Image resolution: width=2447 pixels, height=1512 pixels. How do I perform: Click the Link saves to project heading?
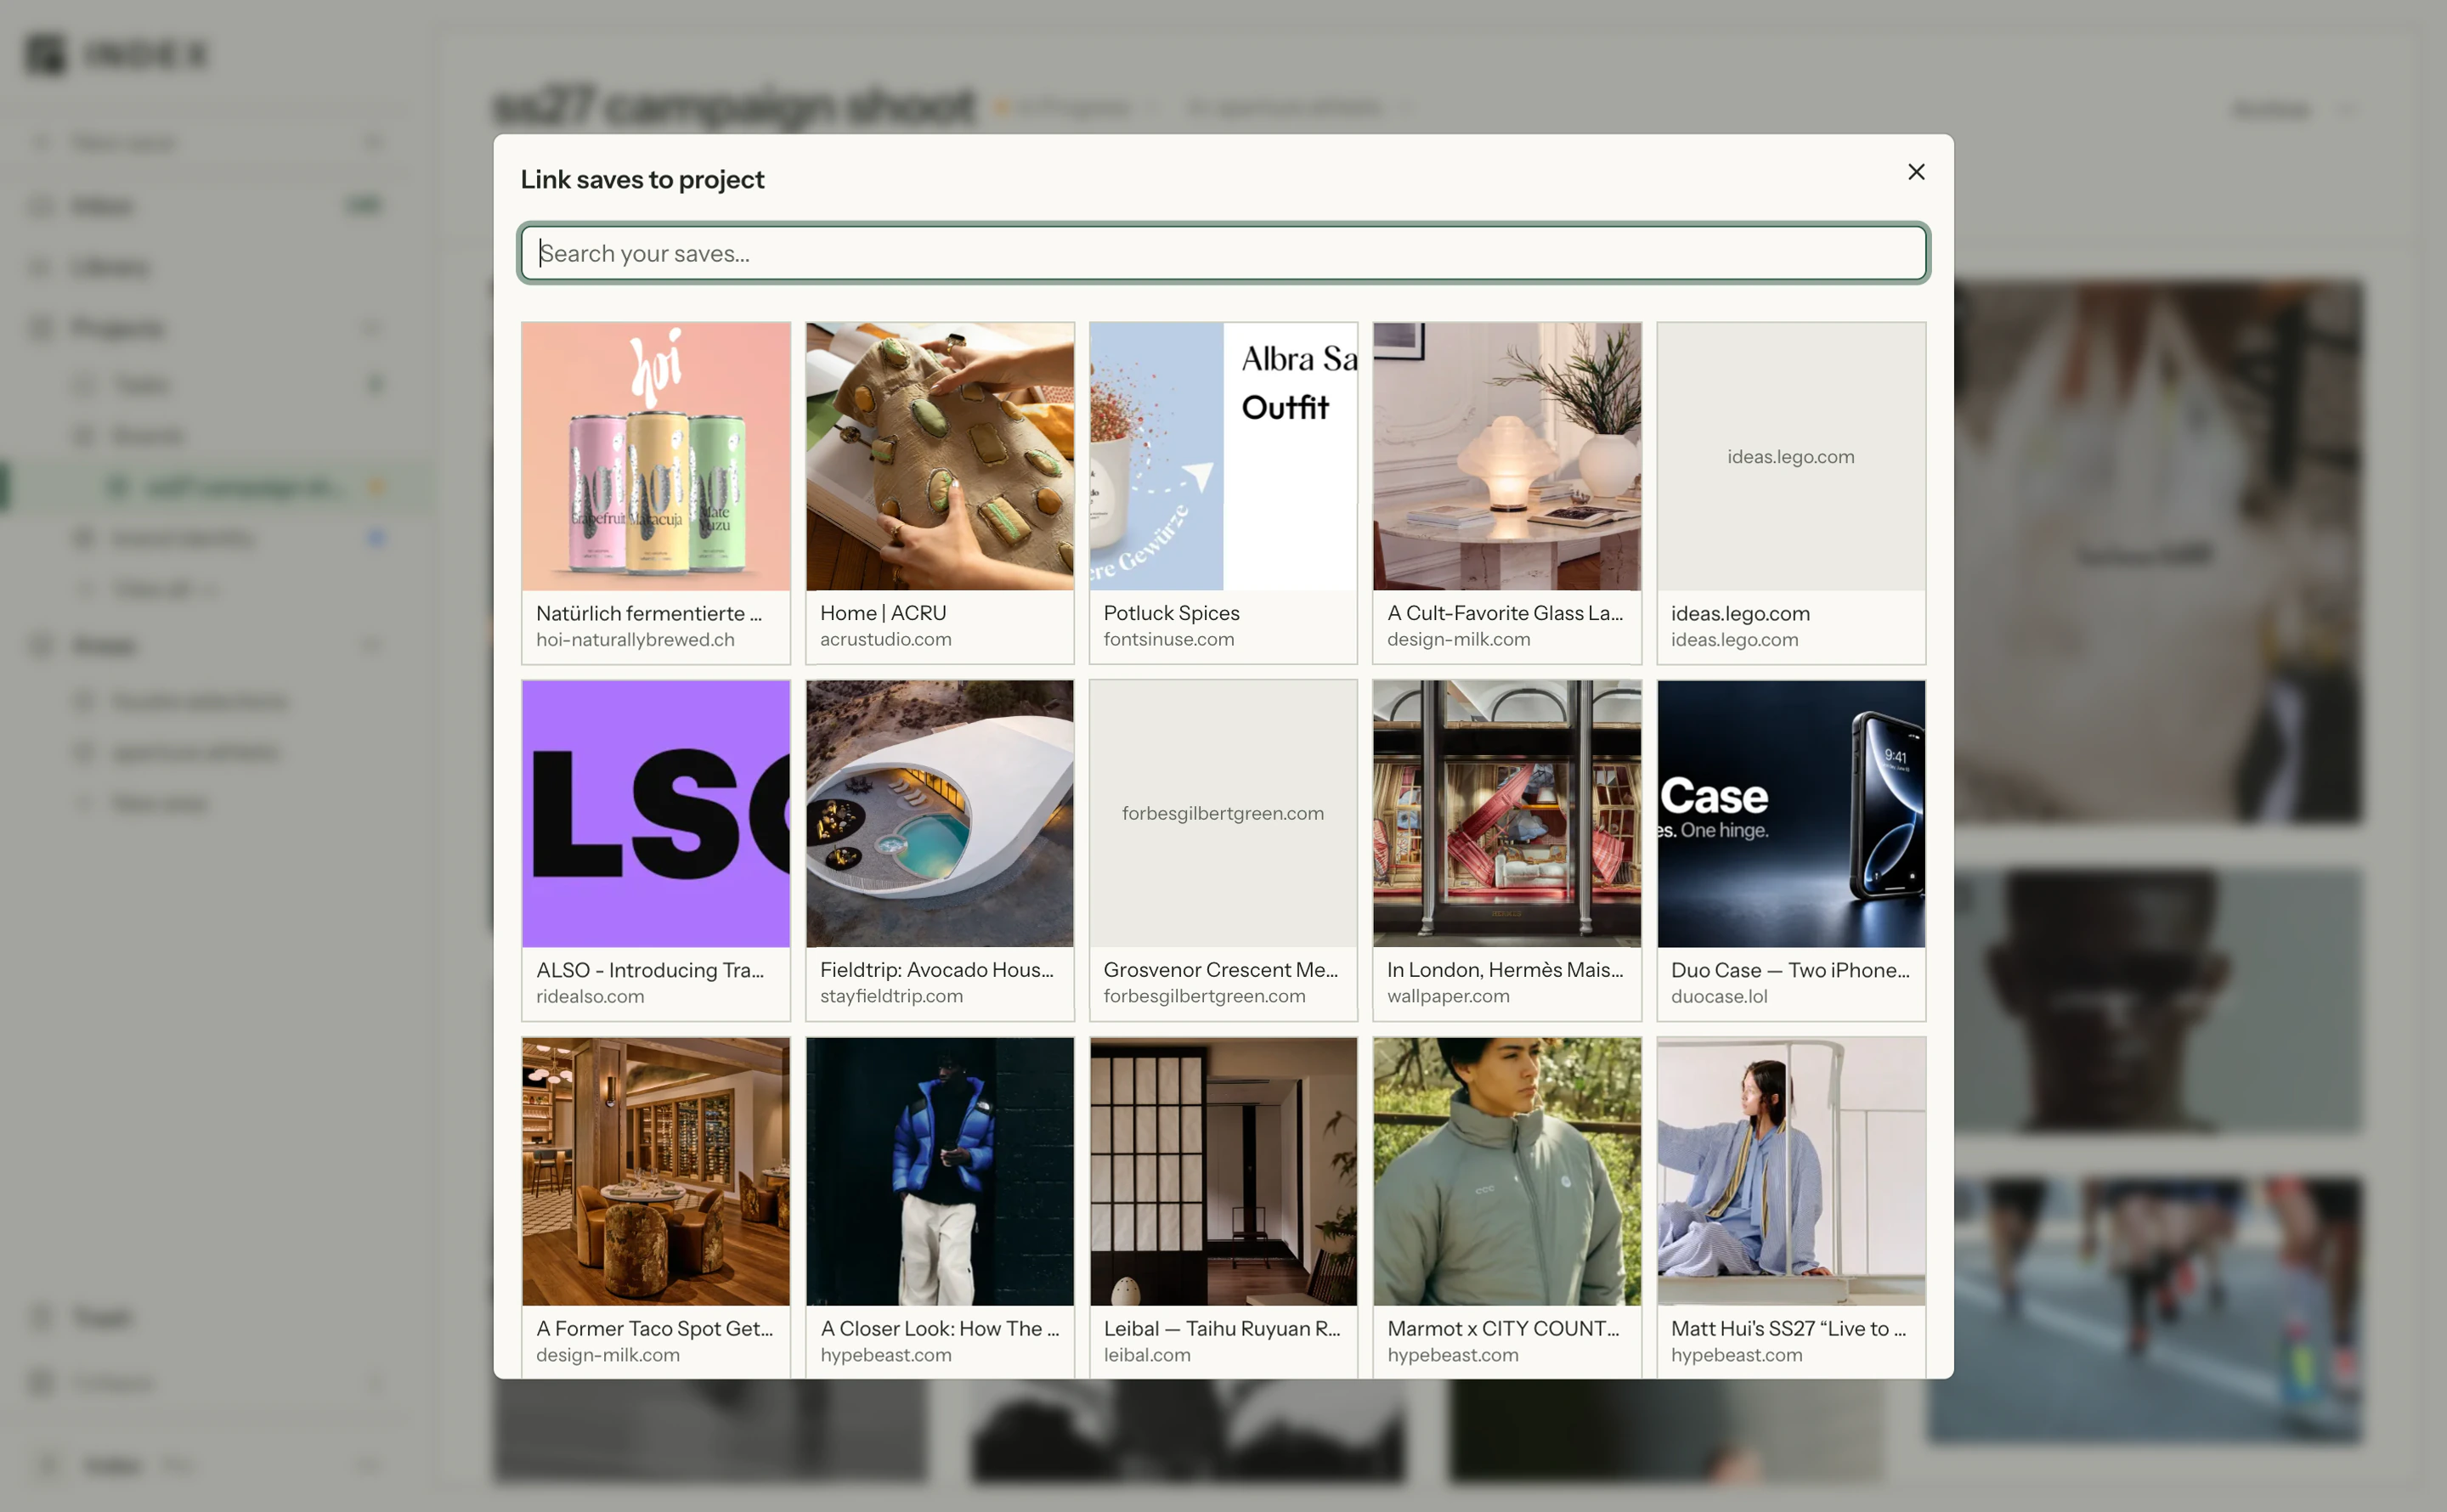(x=642, y=180)
